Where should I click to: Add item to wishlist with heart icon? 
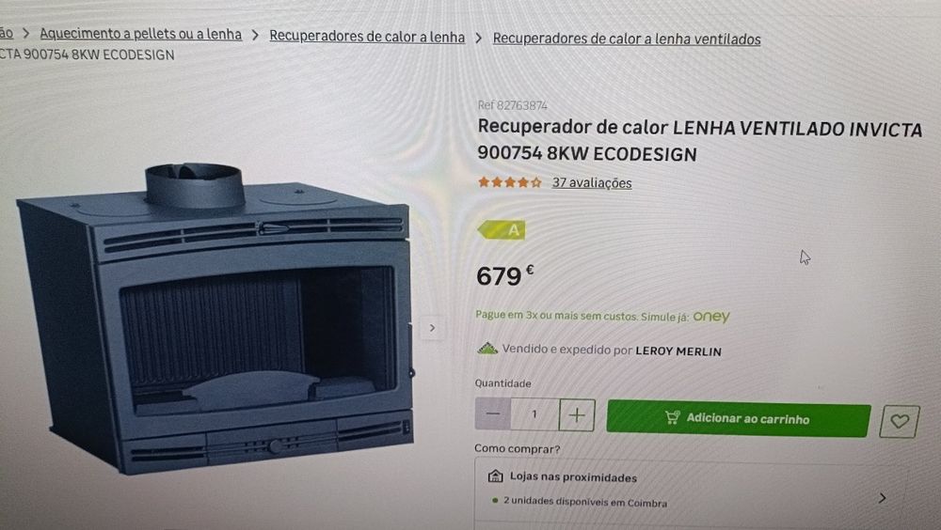coord(899,422)
